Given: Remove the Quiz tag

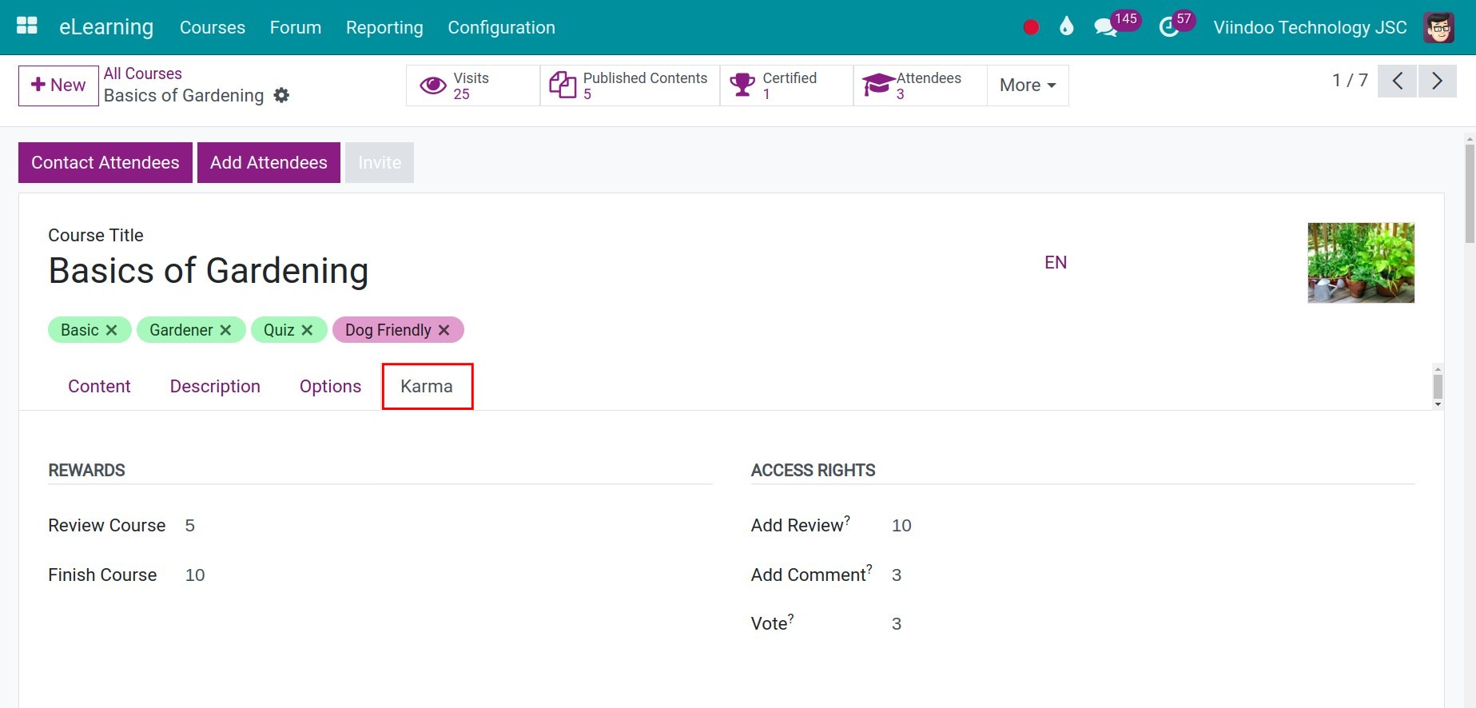Looking at the screenshot, I should [x=307, y=330].
